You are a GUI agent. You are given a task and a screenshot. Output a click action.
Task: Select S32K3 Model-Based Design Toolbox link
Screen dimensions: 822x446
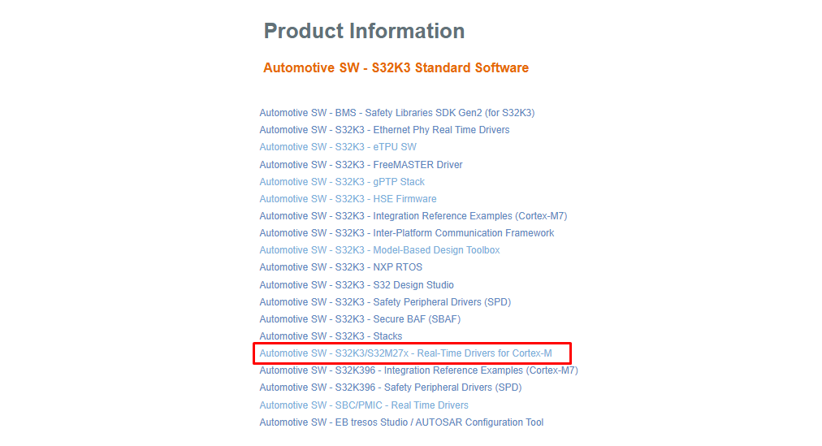pyautogui.click(x=379, y=250)
